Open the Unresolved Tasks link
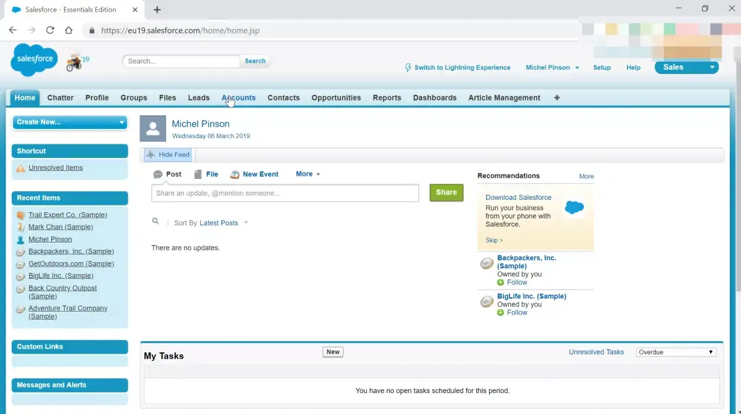The width and height of the screenshot is (741, 414). click(597, 352)
